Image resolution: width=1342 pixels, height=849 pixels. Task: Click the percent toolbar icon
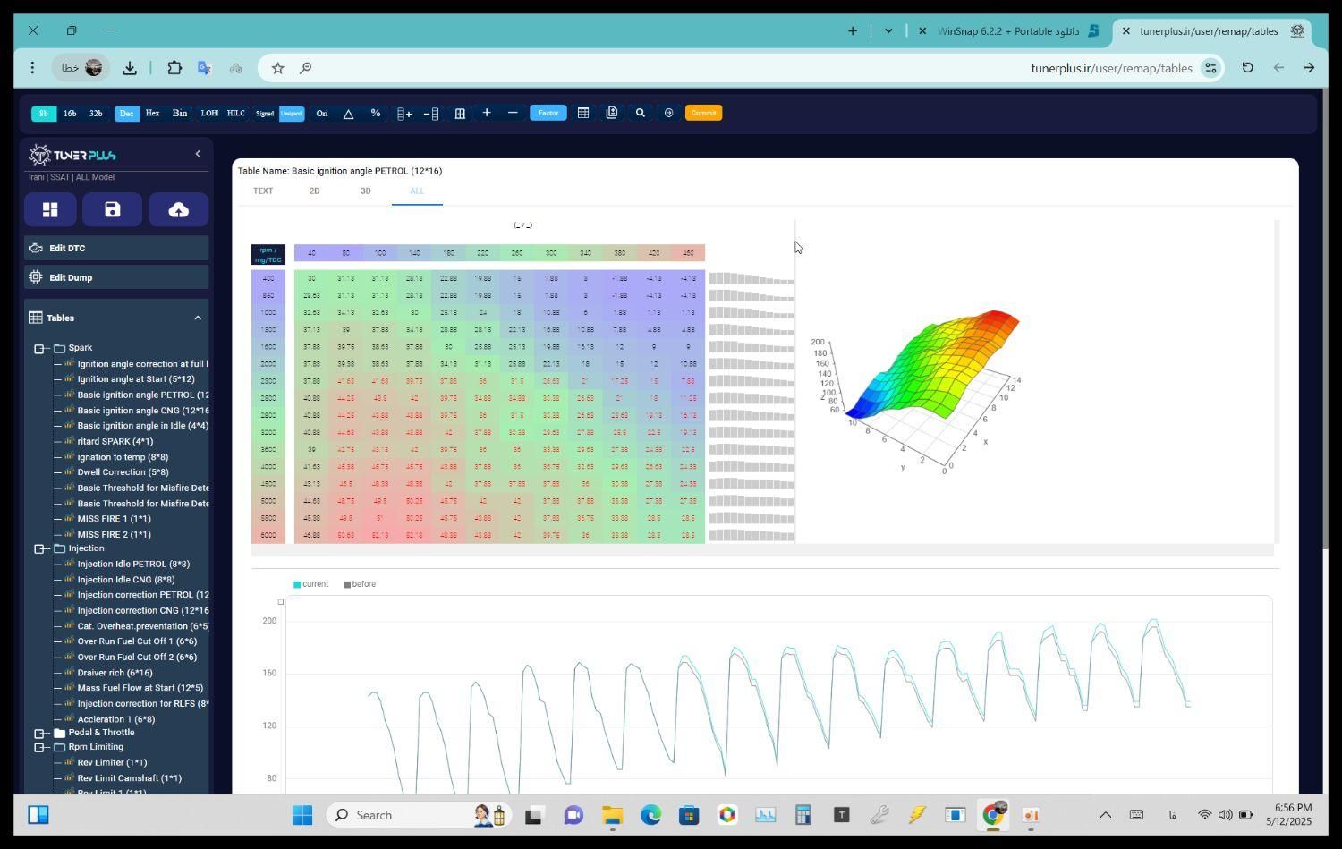click(x=375, y=113)
